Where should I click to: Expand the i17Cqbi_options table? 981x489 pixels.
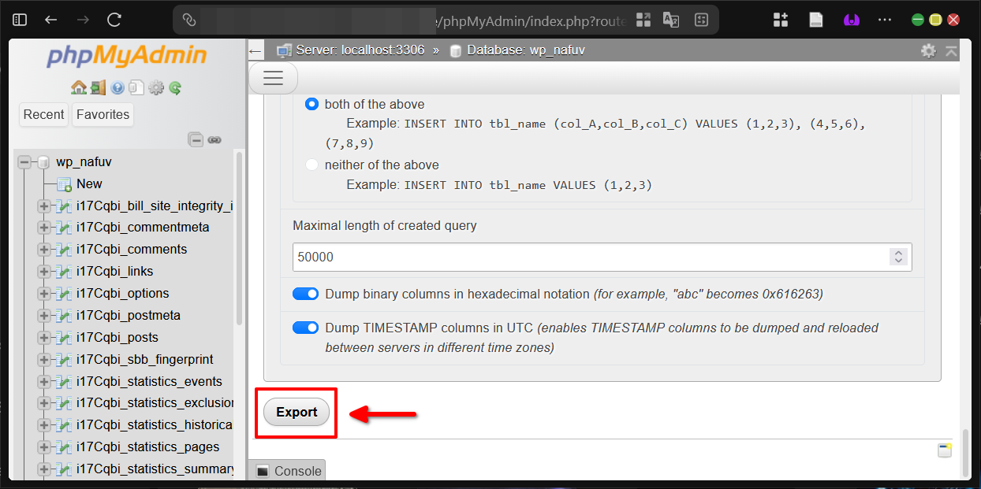(x=43, y=293)
